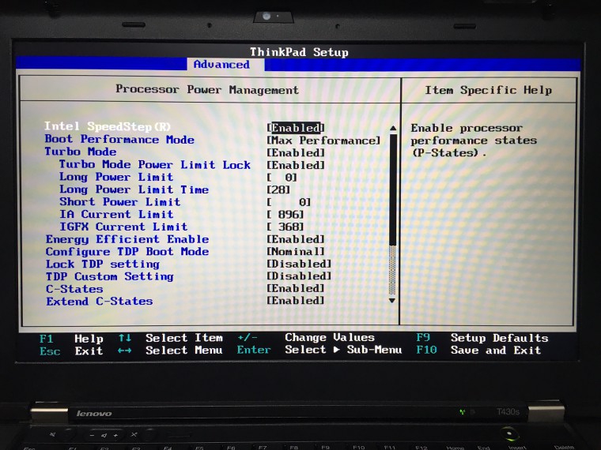Click the Energy Efficient Enable label
Viewport: 601px width, 450px height.
(127, 239)
